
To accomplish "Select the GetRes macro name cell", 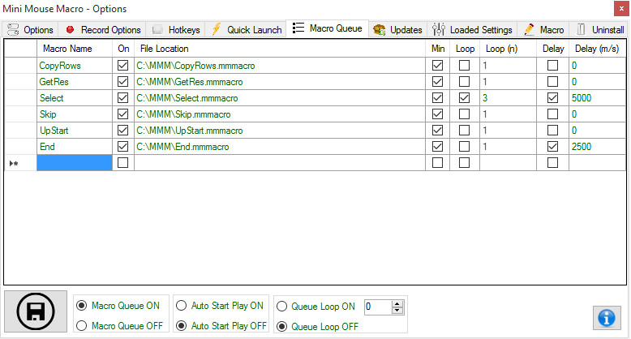I will coord(75,82).
